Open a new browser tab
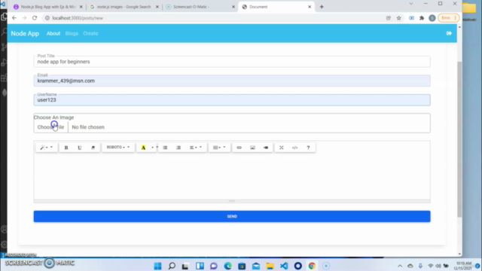Viewport: 482px width, 271px height. [322, 7]
